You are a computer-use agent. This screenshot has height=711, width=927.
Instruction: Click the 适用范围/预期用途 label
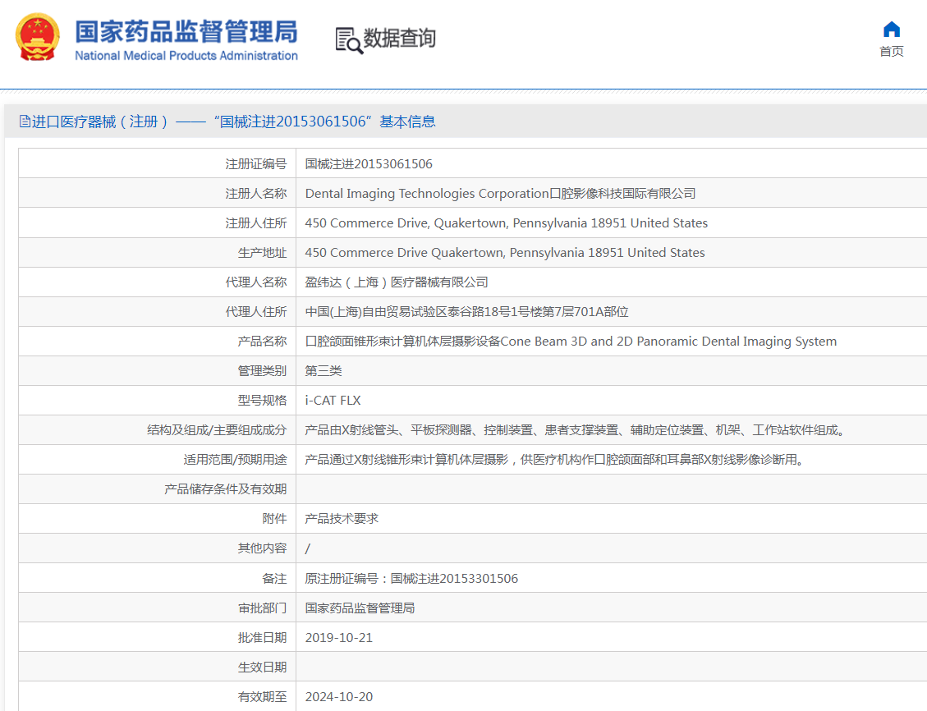click(235, 460)
